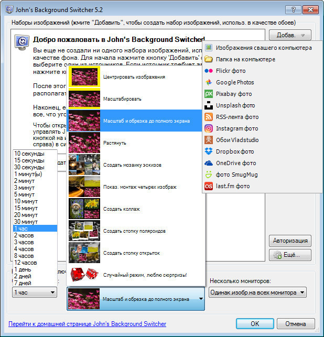Choose '30 секунды' interval
Screen dimensions: 324x337
point(35,167)
